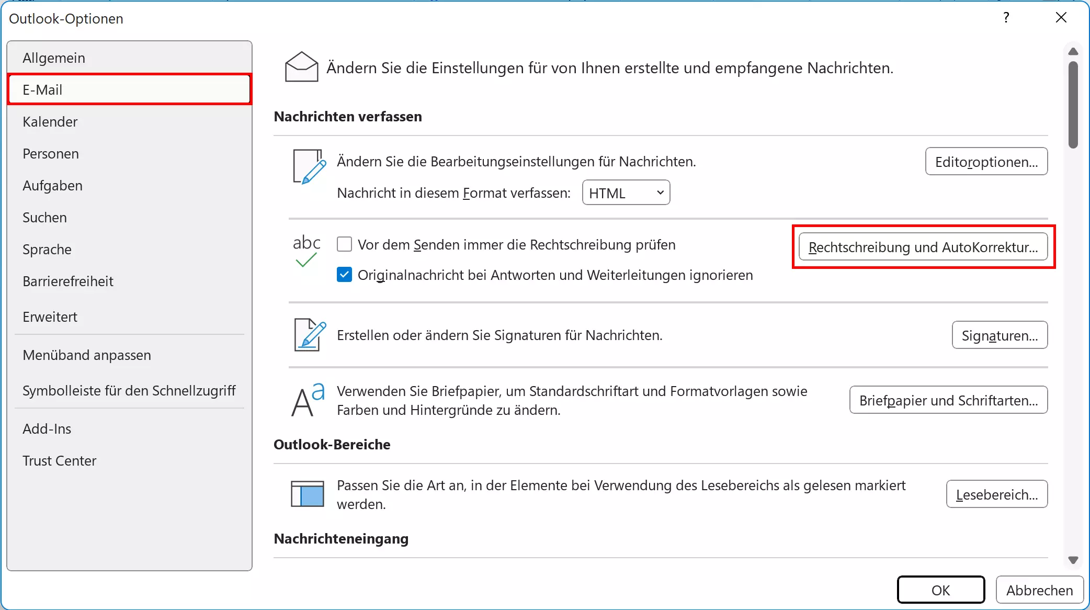The image size is (1090, 610).
Task: Confirm settings with the OK button
Action: tap(941, 590)
